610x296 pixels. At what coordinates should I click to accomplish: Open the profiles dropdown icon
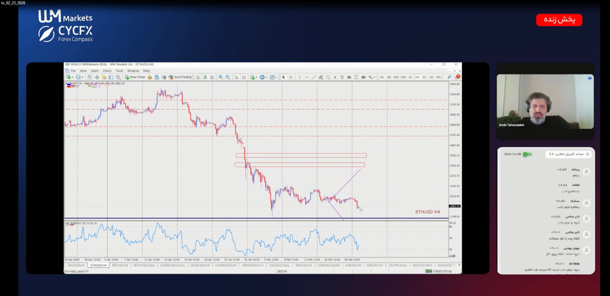pos(79,77)
